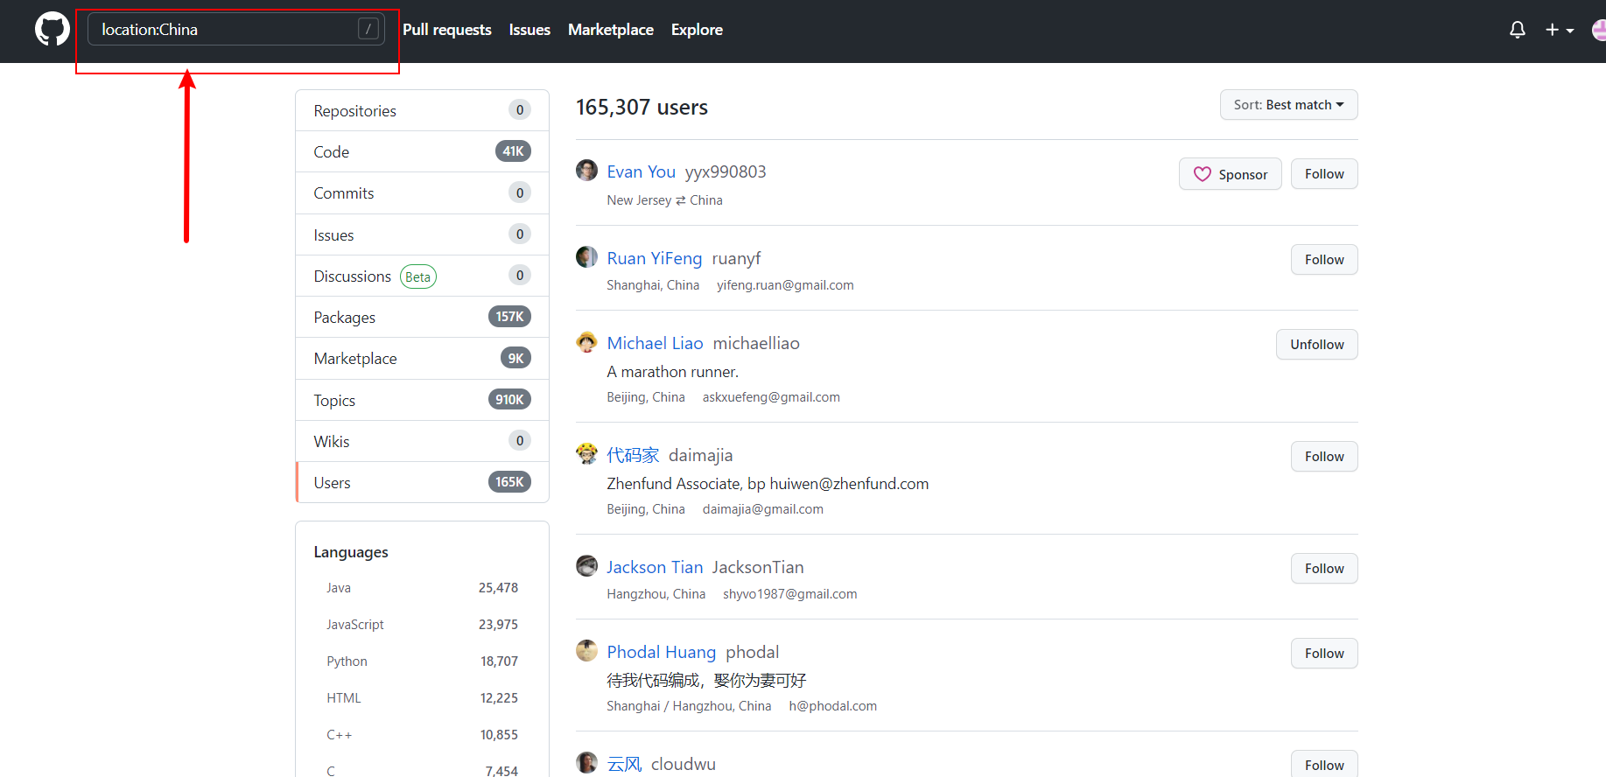Click the 165,307 users heading
This screenshot has width=1606, height=777.
click(x=642, y=108)
